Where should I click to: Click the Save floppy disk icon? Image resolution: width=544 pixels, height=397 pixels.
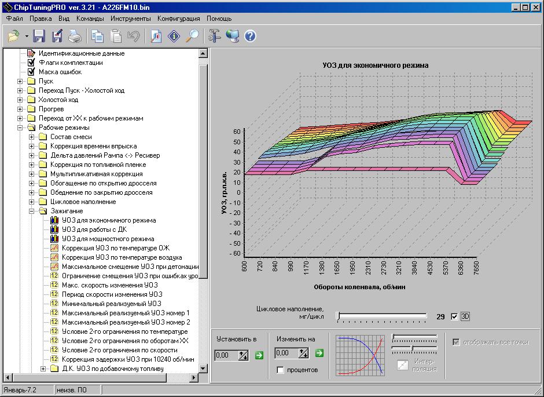[39, 37]
